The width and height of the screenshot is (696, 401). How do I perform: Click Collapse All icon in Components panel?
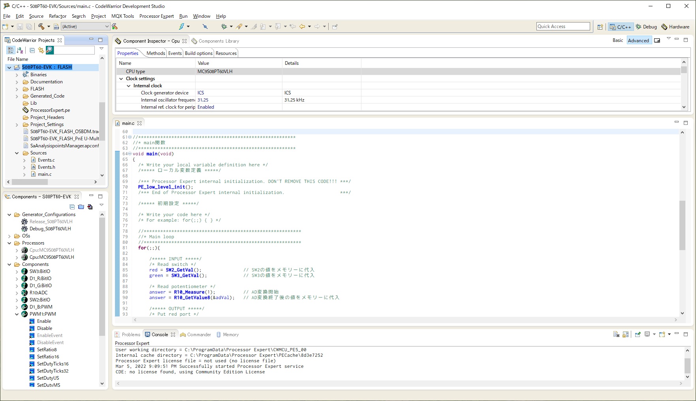point(72,207)
